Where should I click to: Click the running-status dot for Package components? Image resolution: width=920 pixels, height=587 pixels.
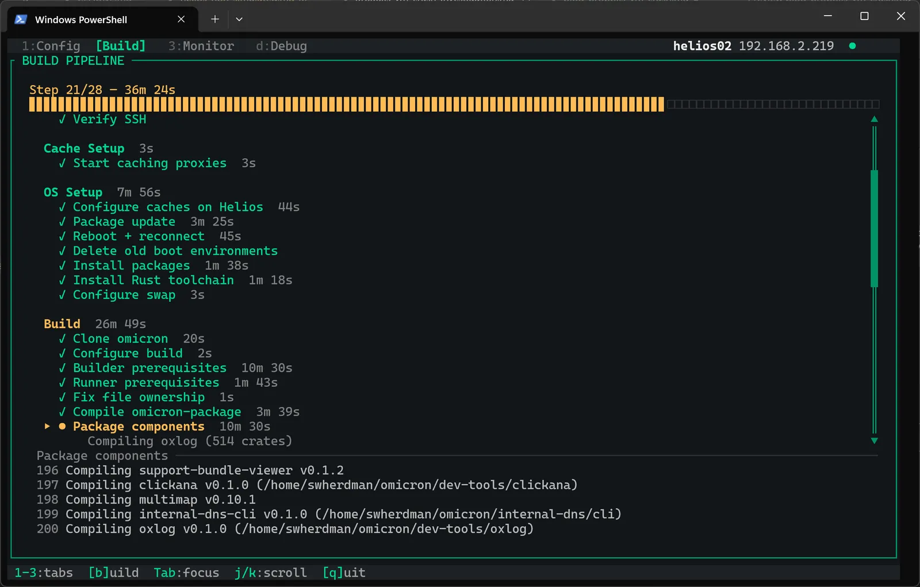(x=62, y=427)
